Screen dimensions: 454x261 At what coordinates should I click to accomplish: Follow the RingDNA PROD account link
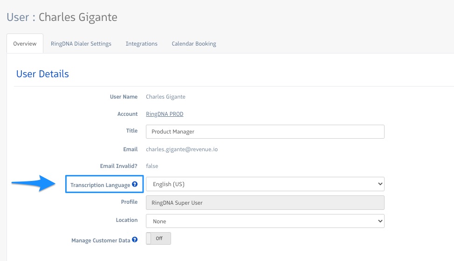[165, 114]
